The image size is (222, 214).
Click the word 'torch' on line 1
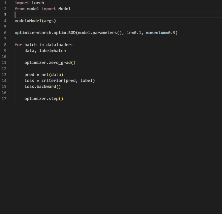(x=38, y=3)
